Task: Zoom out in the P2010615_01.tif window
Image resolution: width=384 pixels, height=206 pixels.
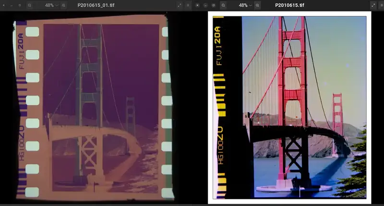Action: 29,5
